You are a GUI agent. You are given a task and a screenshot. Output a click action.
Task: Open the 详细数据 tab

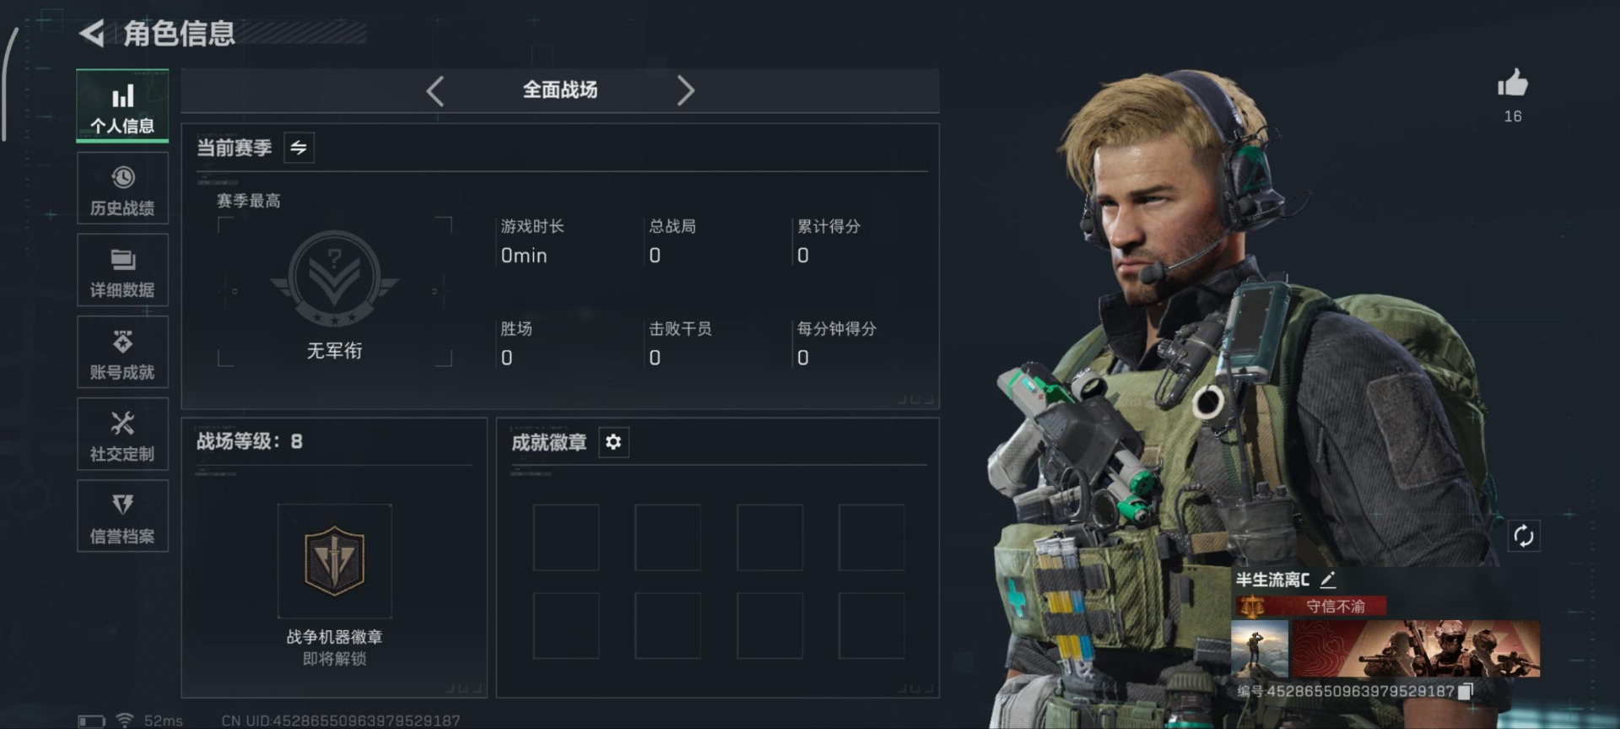(x=122, y=270)
